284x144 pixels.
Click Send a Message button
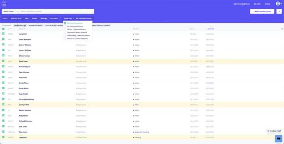click(x=20, y=25)
